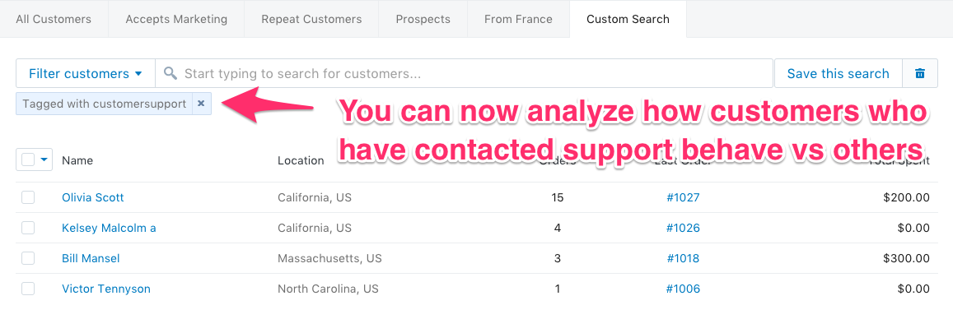The height and width of the screenshot is (319, 953).
Task: Open the Olivia Scott customer link
Action: 93,197
